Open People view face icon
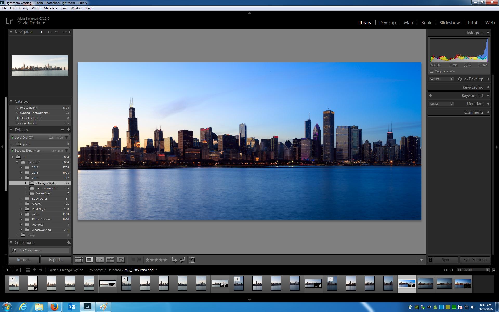499x312 pixels. pyautogui.click(x=121, y=260)
